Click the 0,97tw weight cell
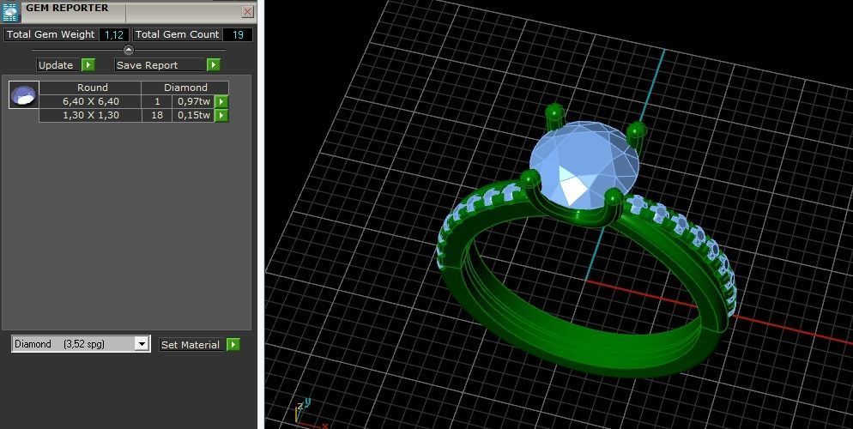Viewport: 853px width, 429px height. 194,102
